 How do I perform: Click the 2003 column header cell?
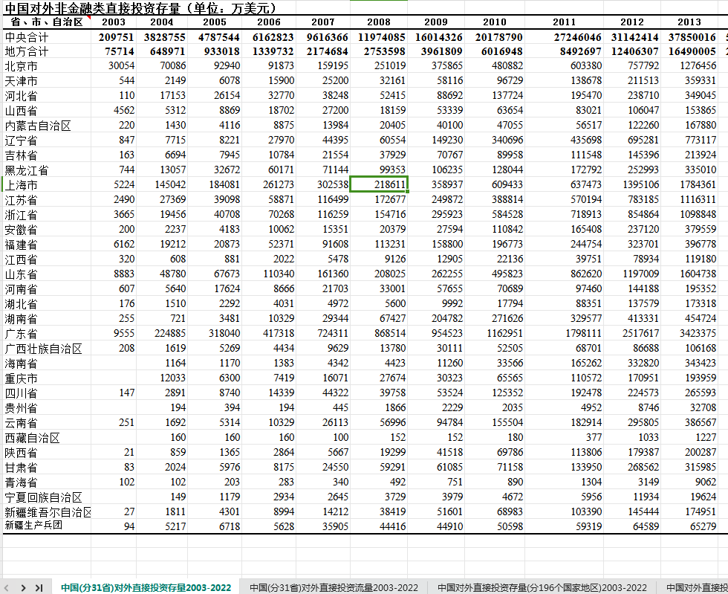coord(114,22)
